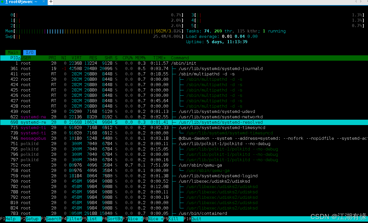
Task: Click the CPU 0 usage meter
Action: 97,15
